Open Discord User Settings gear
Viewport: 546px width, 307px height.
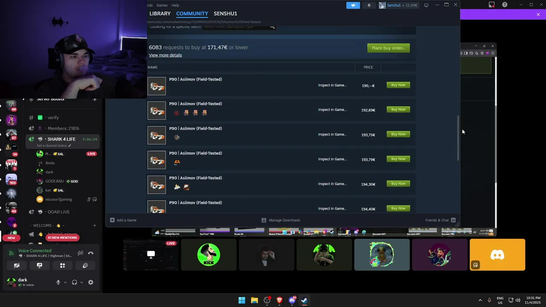[x=90, y=282]
